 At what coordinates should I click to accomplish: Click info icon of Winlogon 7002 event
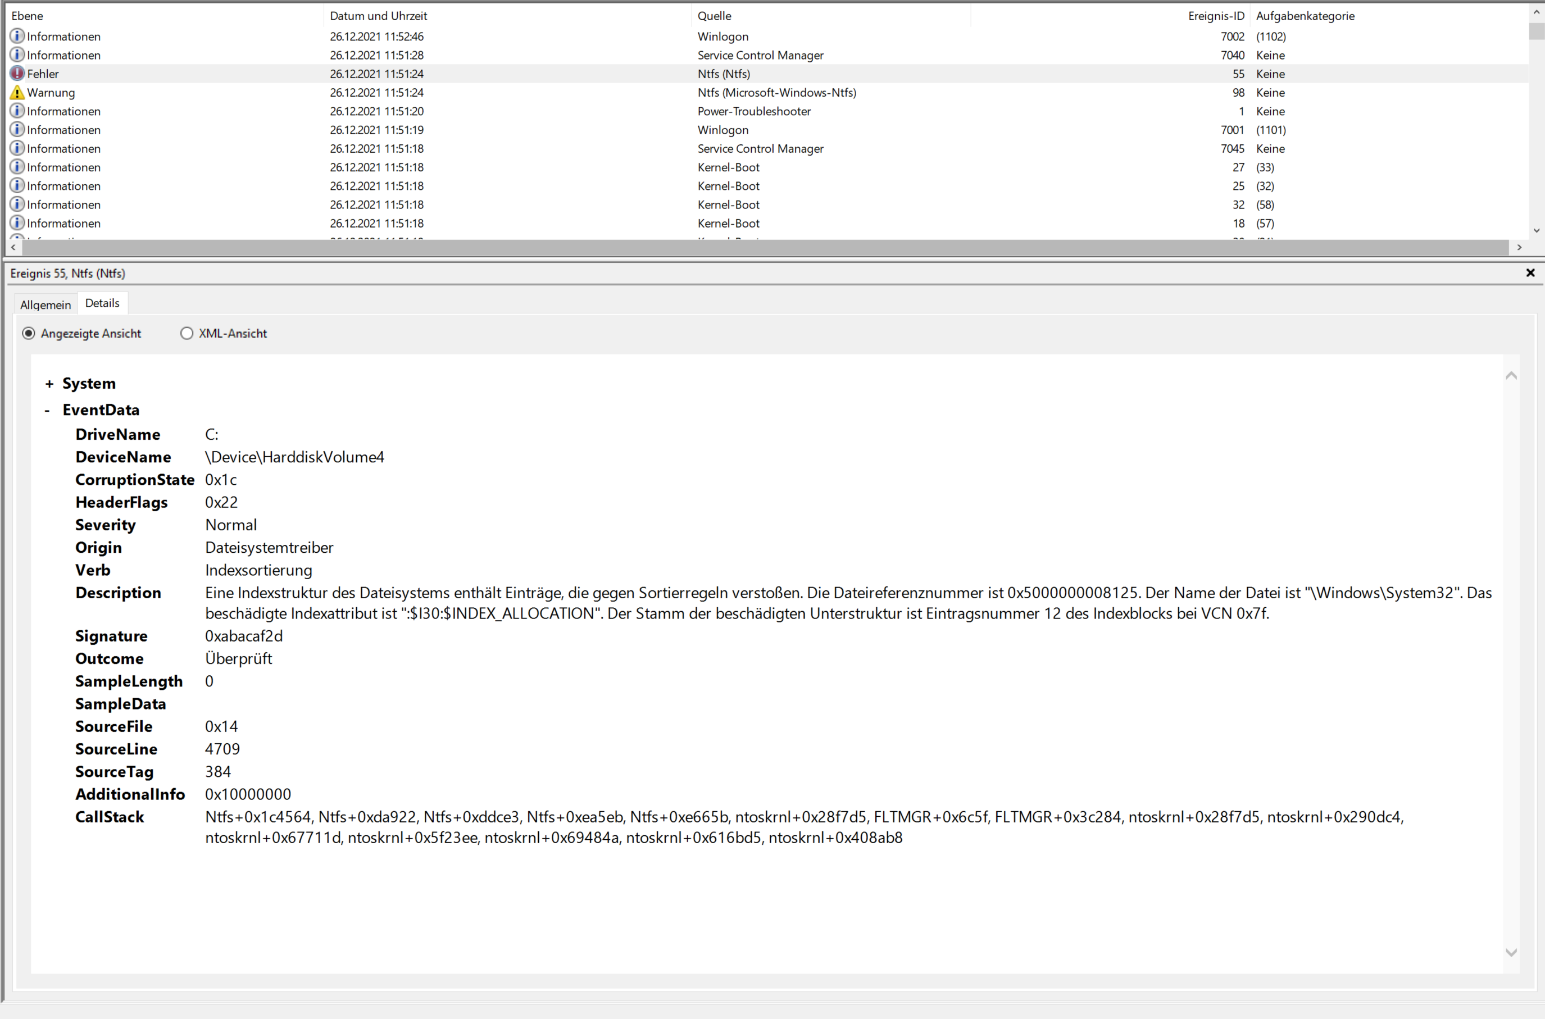17,37
